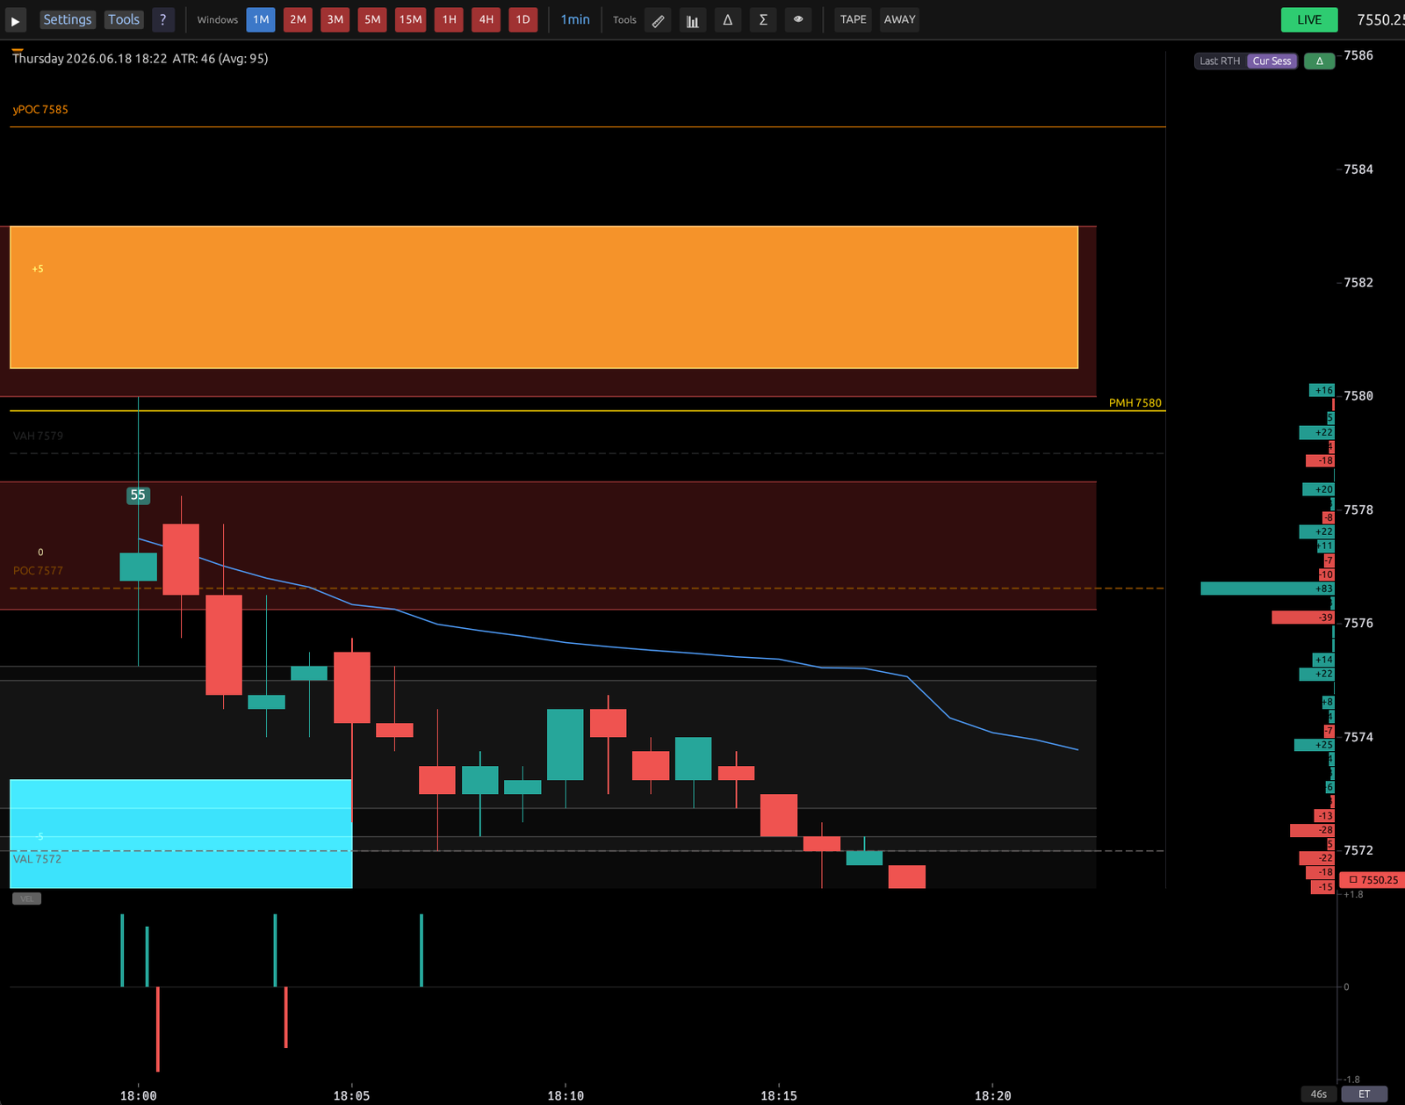Switch to the 2M timeframe window
Viewport: 1405px width, 1105px height.
pyautogui.click(x=299, y=19)
